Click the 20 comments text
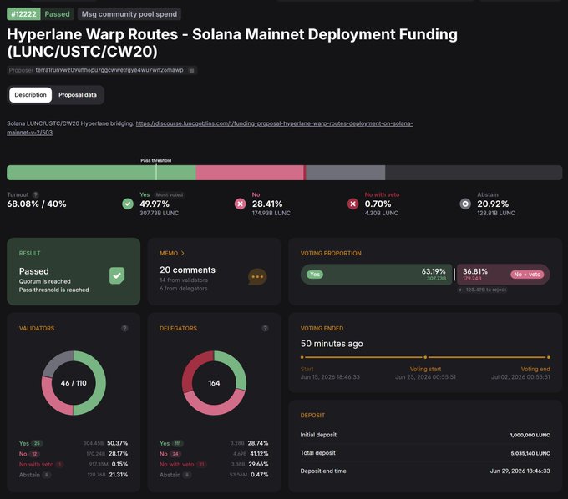568x499 pixels. click(188, 270)
